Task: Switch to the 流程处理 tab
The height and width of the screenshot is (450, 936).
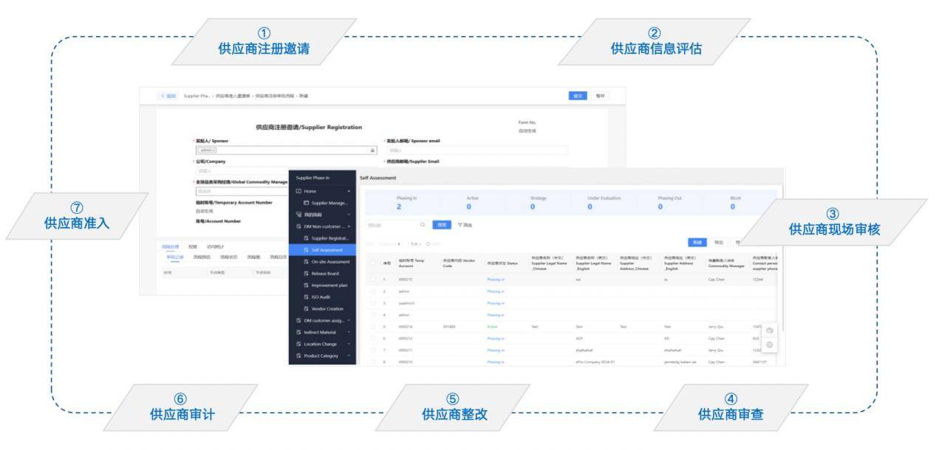Action: click(x=170, y=246)
